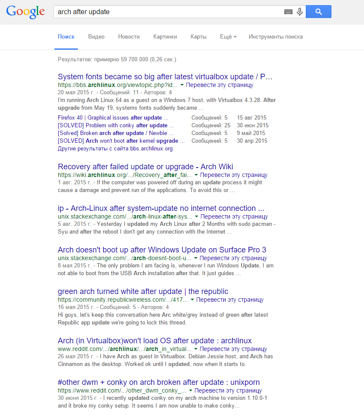Open 'Arch (in Virtualbox)won't load OS' result
The width and height of the screenshot is (364, 417).
pyautogui.click(x=155, y=341)
